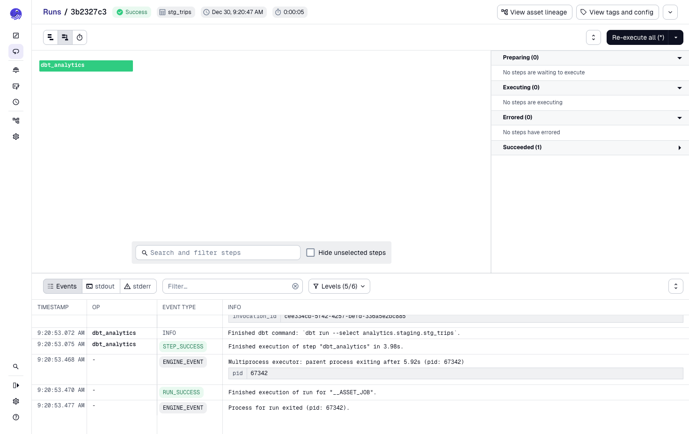This screenshot has height=434, width=689.
Task: Toggle the nested step graph view
Action: (65, 37)
